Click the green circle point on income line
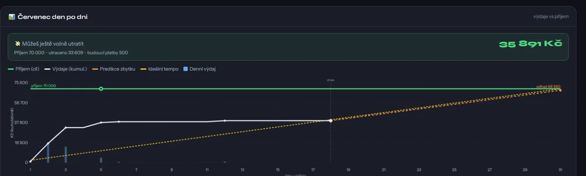This screenshot has height=176, width=586. point(101,89)
